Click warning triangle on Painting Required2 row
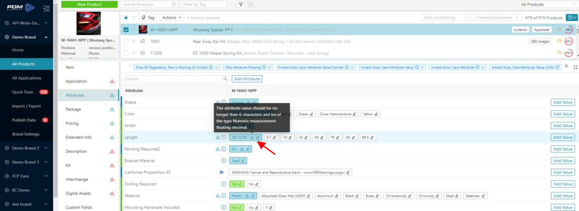Viewport: 579px width, 211px height. click(218, 149)
